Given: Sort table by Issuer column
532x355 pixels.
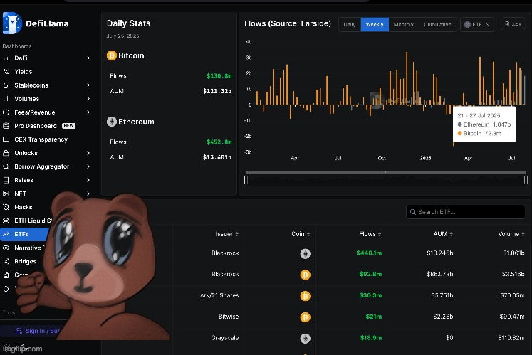Looking at the screenshot, I should [226, 234].
